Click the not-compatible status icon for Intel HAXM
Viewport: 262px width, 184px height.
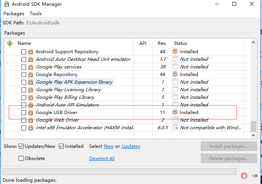coord(175,127)
